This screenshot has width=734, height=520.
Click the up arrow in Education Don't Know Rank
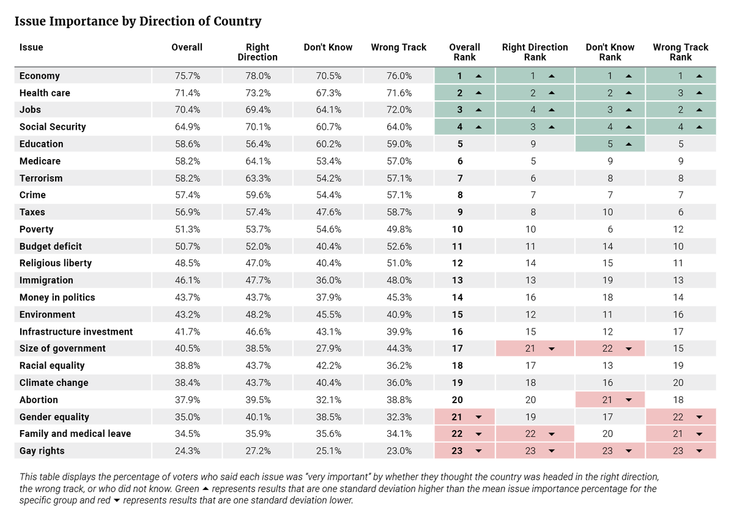pos(628,144)
